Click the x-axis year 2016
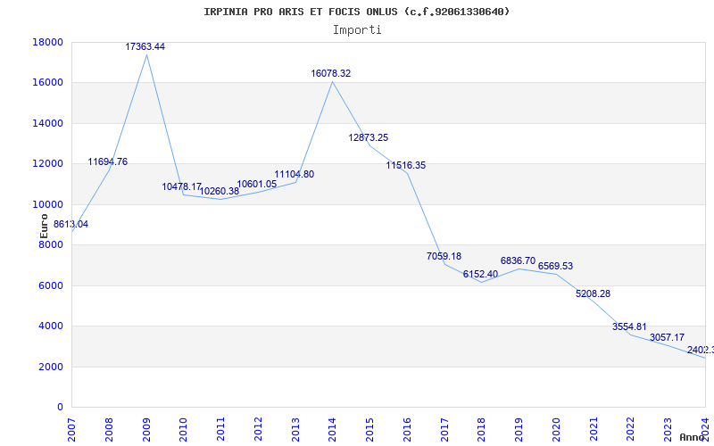Viewport: 714px width, 446px height. pos(407,430)
